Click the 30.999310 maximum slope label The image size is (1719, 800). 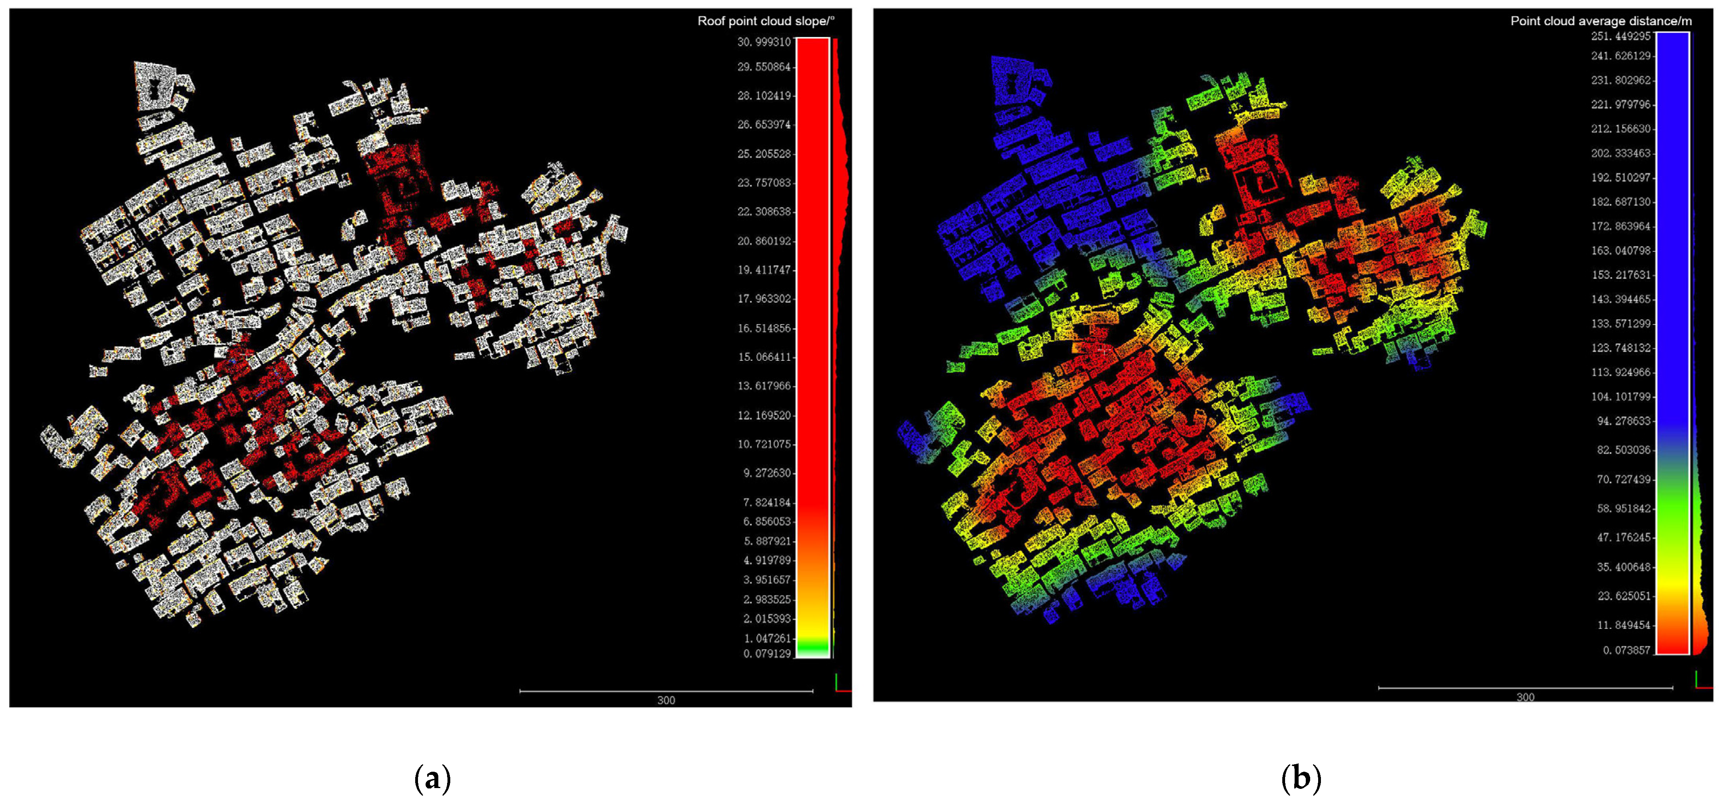764,42
